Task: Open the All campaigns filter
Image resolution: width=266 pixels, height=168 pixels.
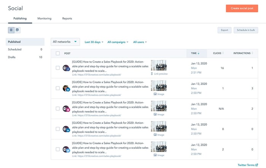Action: click(118, 42)
